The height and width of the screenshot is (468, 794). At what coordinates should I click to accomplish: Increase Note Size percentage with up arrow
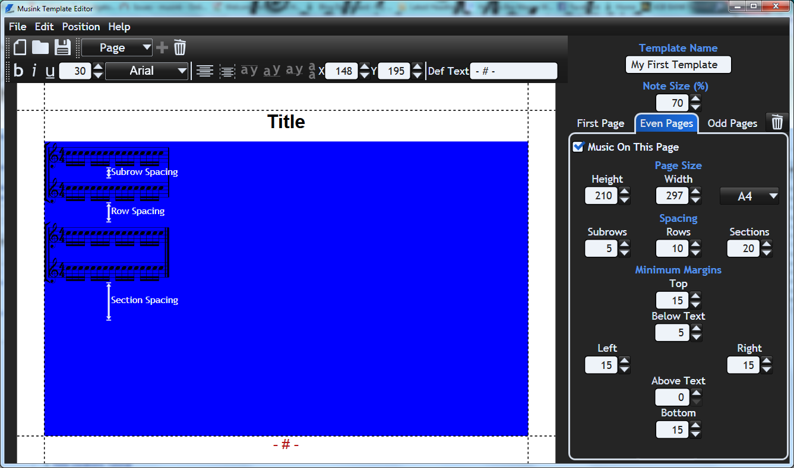tap(695, 98)
